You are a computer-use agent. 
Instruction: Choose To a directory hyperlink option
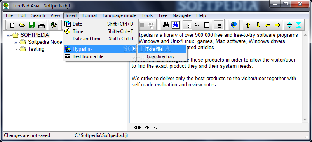[162, 56]
